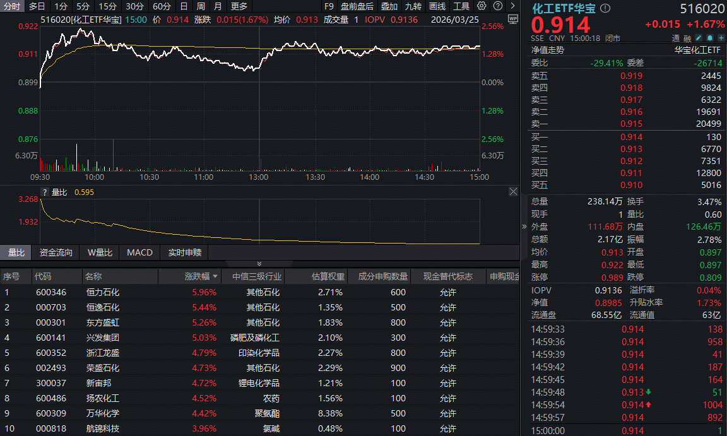Enable the 九转 nine-turn indicator

[413, 6]
